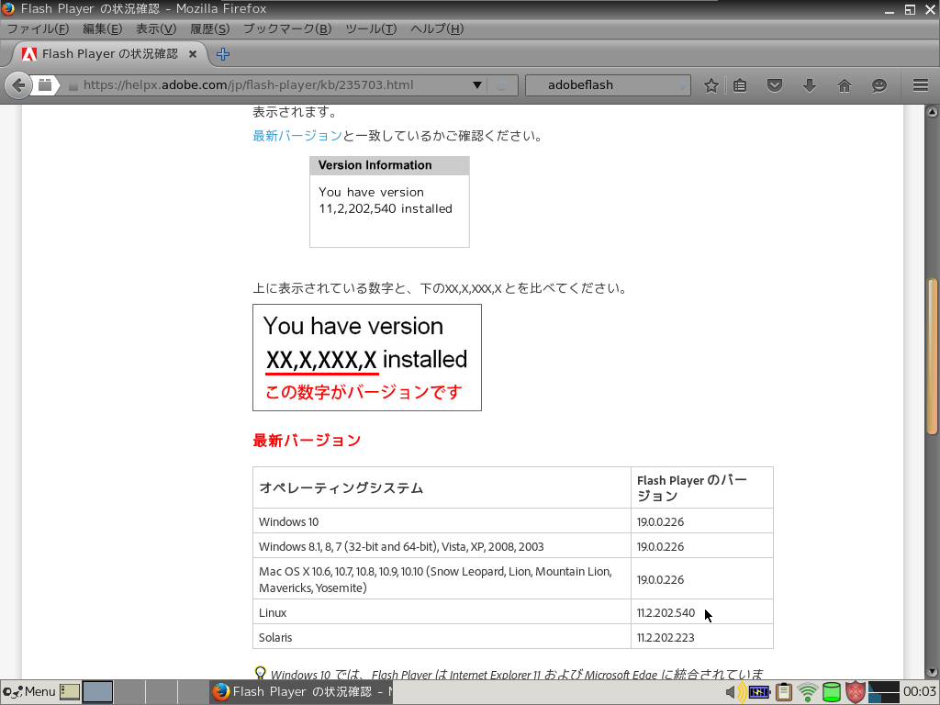The width and height of the screenshot is (940, 705).
Task: Click the Windows 8.1, 8, 7 table cell
Action: (442, 546)
